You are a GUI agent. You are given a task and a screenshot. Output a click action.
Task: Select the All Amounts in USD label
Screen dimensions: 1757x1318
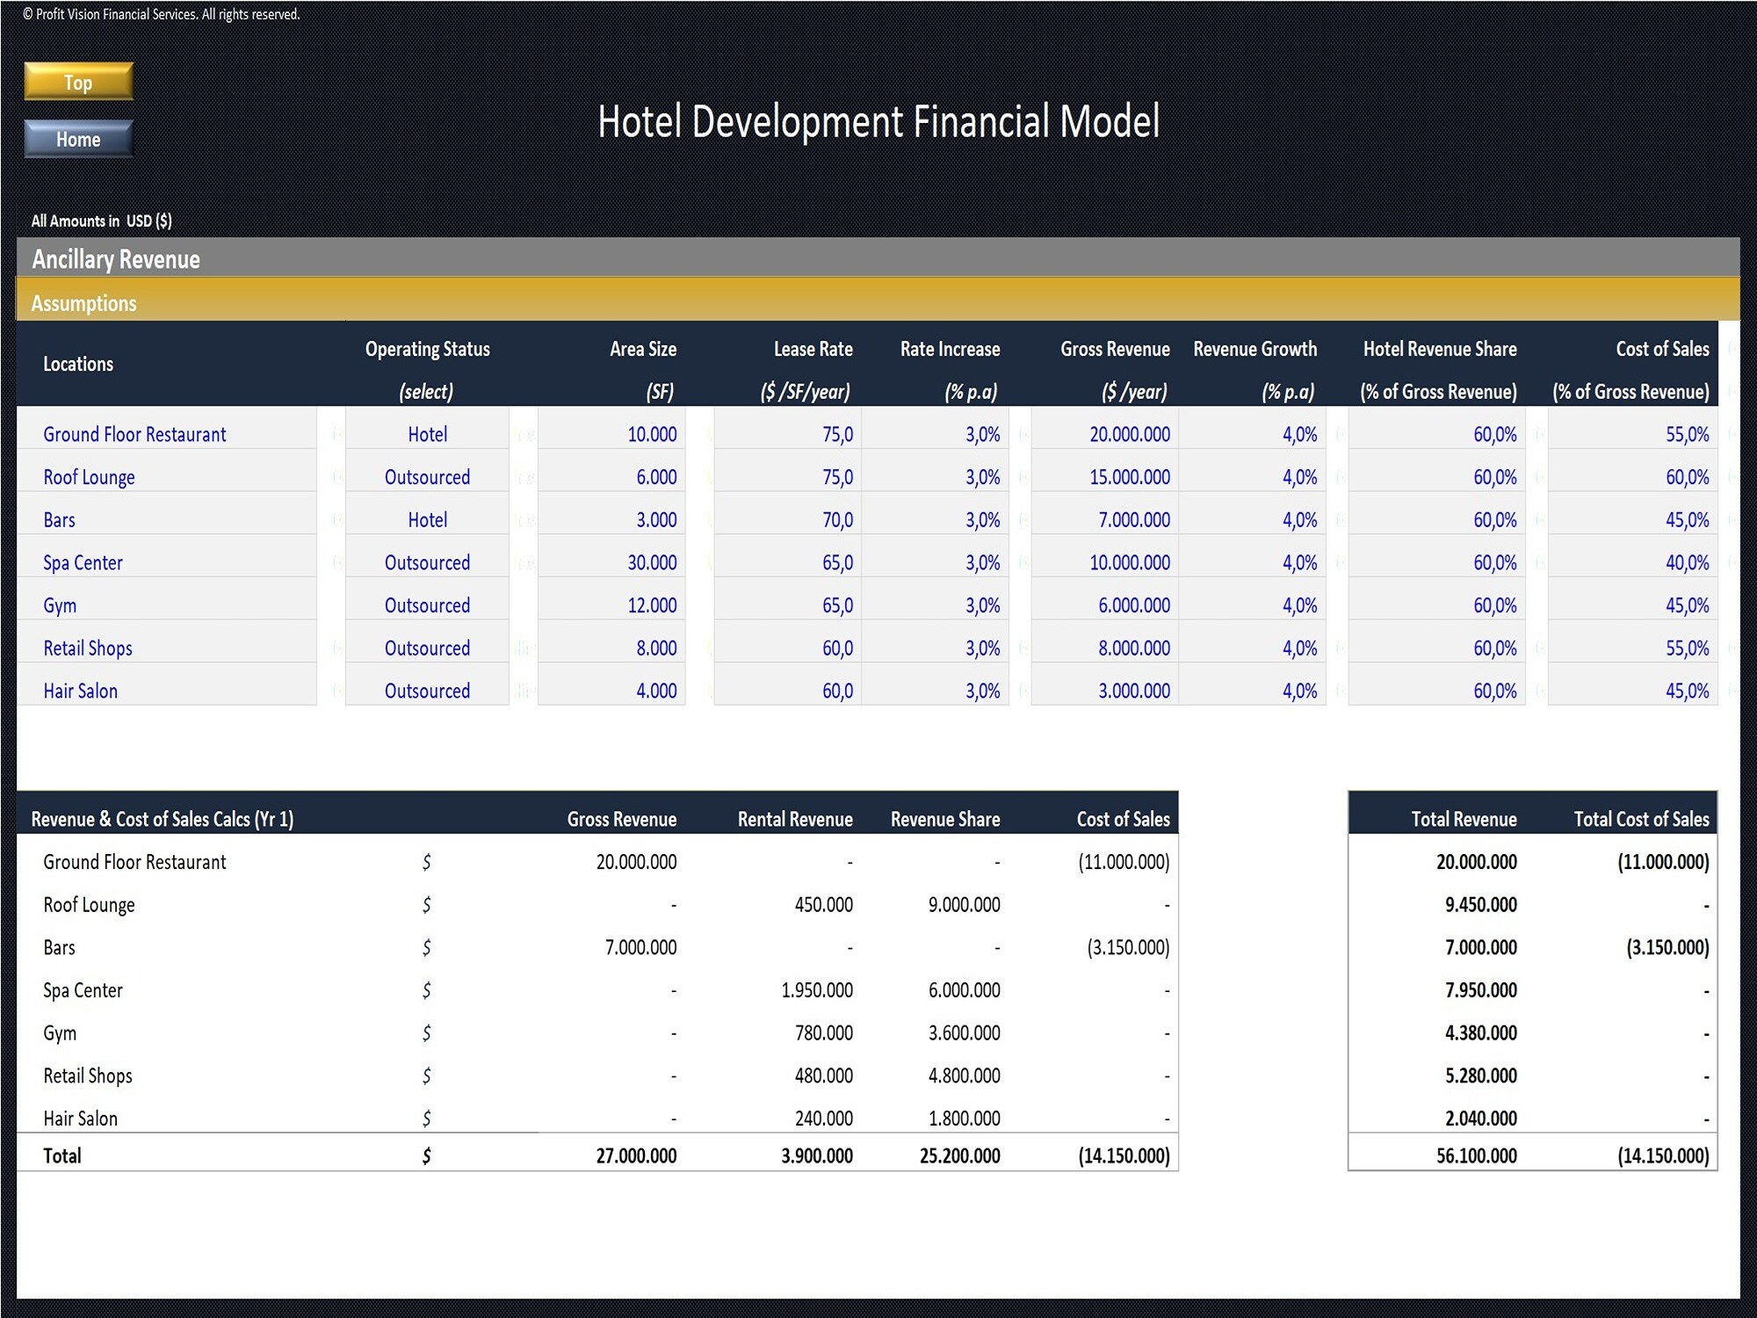point(101,221)
